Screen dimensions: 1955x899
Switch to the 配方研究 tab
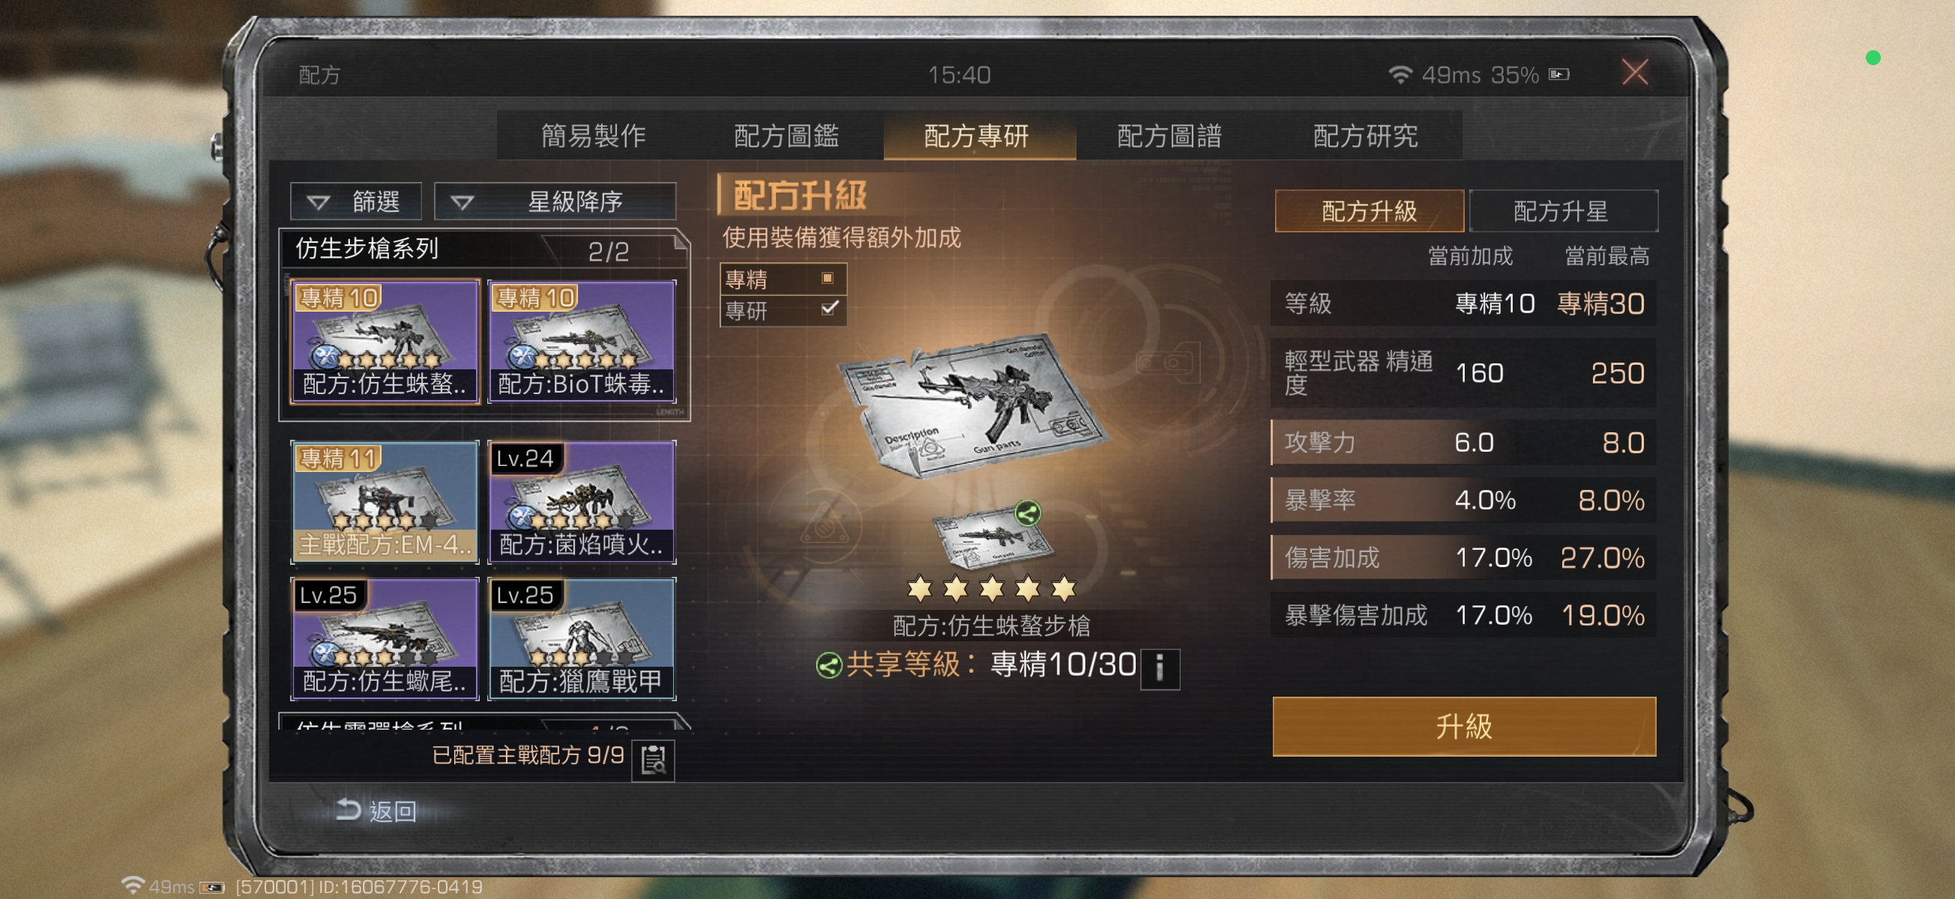point(1364,136)
